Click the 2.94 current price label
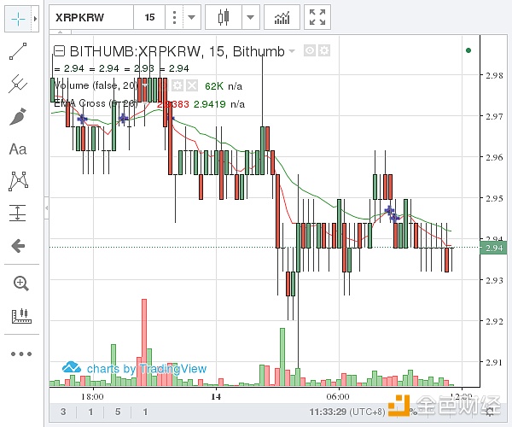Viewport: 512px width, 427px height. click(x=493, y=248)
